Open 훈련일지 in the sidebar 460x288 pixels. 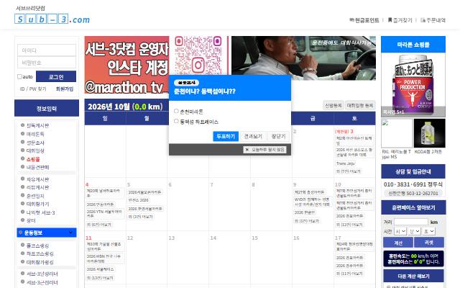point(35,196)
